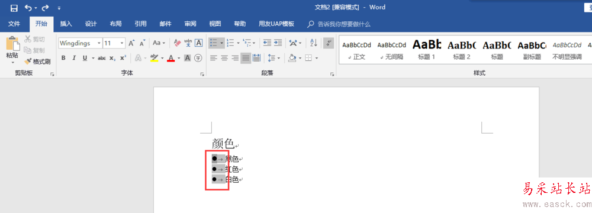Switch to the 审阅 ribbon tab

pyautogui.click(x=190, y=24)
